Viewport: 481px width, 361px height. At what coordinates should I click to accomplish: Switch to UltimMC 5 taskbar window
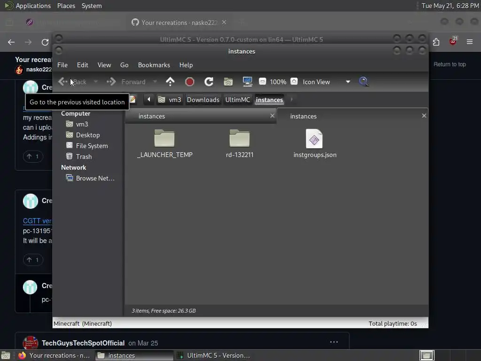(x=214, y=355)
